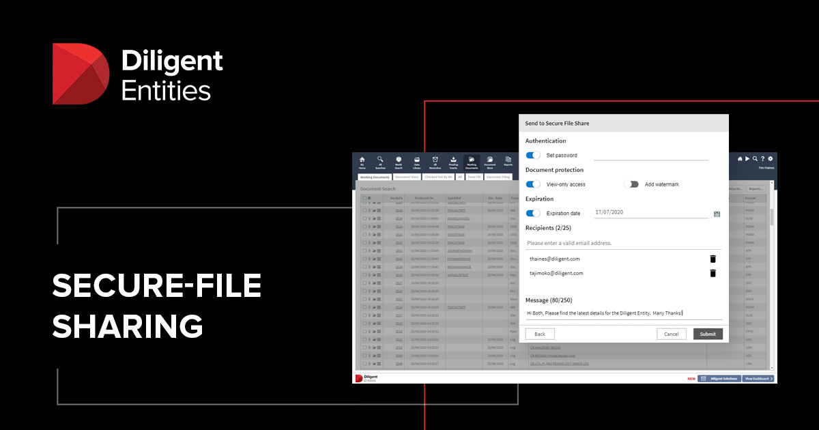Viewport: 819px width, 430px height.
Task: Click the recipient email address field
Action: click(624, 243)
